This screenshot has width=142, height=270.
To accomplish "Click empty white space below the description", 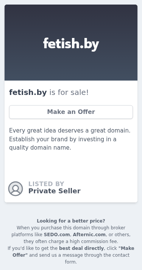I will coord(71,165).
